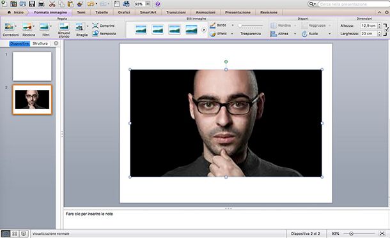Go to the Transizioni tab
Screen dimensions: 390x238
coord(176,12)
